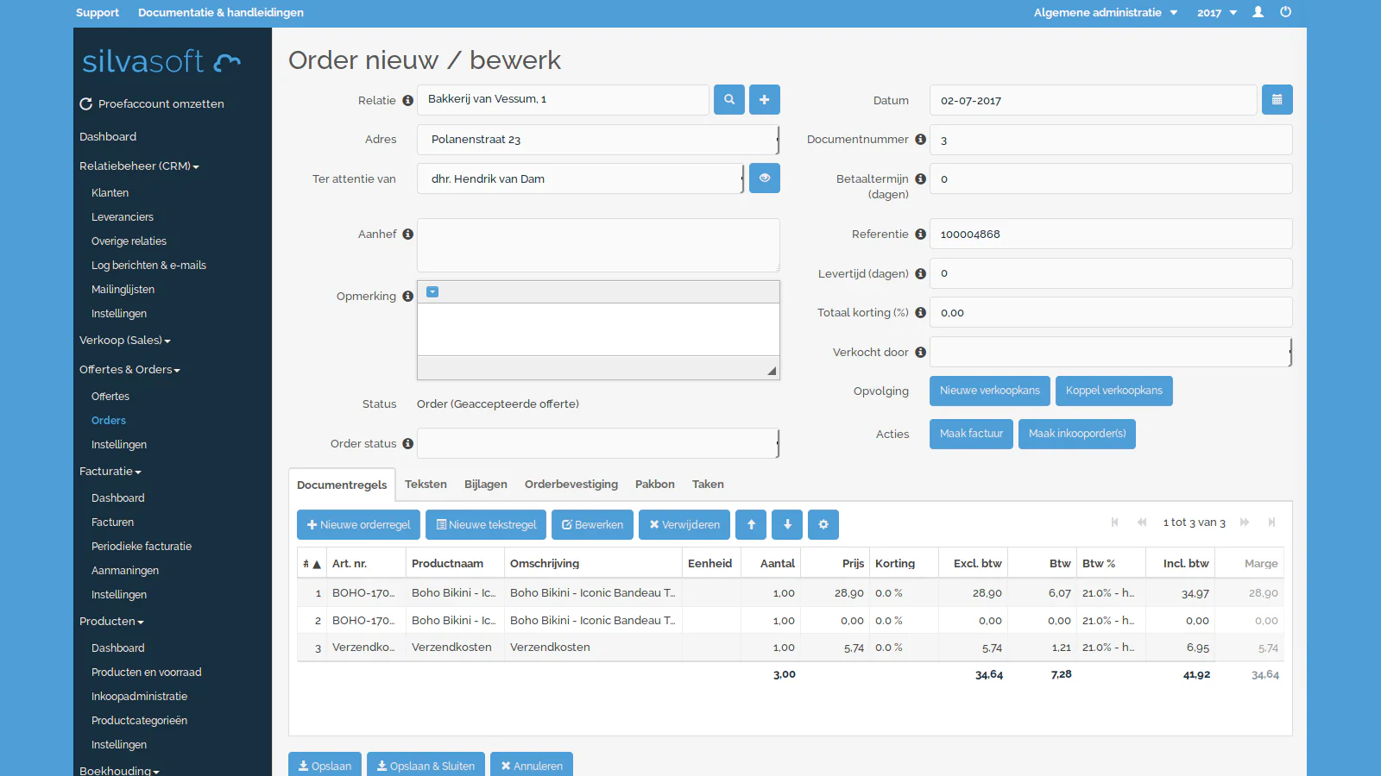Image resolution: width=1381 pixels, height=776 pixels.
Task: Show info tooltip next to Levertijd
Action: coord(921,274)
